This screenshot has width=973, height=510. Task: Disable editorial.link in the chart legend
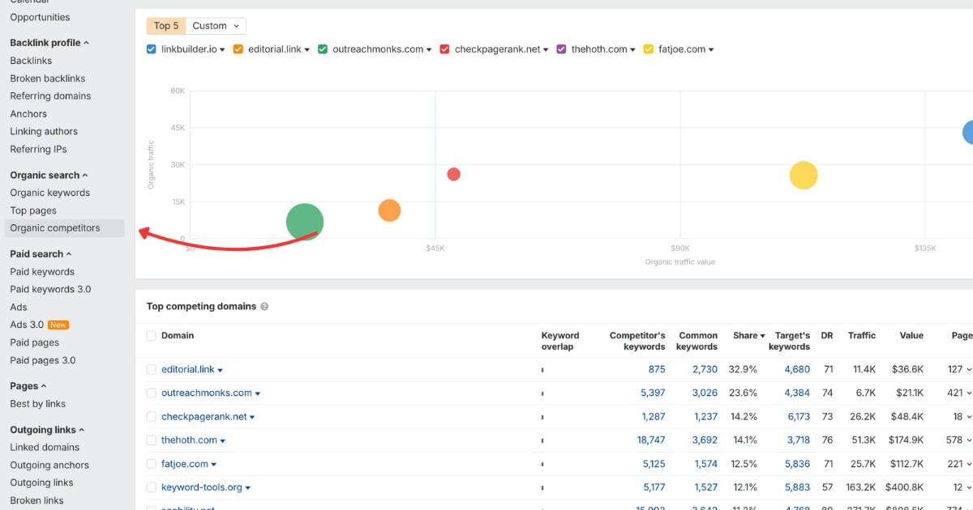(x=238, y=49)
